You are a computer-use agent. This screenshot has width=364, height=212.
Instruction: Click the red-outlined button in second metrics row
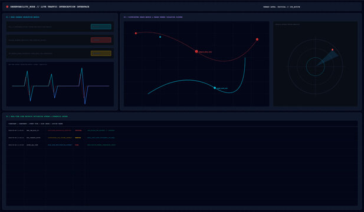(101, 40)
